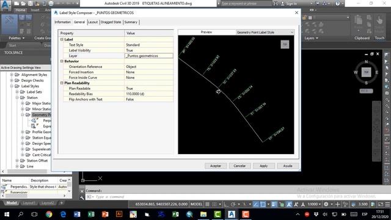The width and height of the screenshot is (391, 220).
Task: Click the TOP face of the ViewCube
Action: pyautogui.click(x=366, y=72)
